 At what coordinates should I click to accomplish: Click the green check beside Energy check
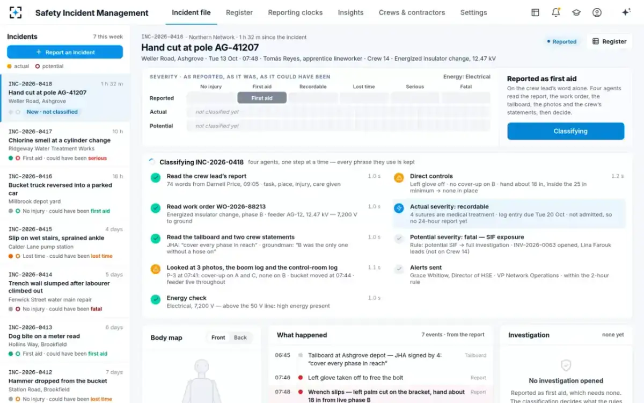pos(156,300)
